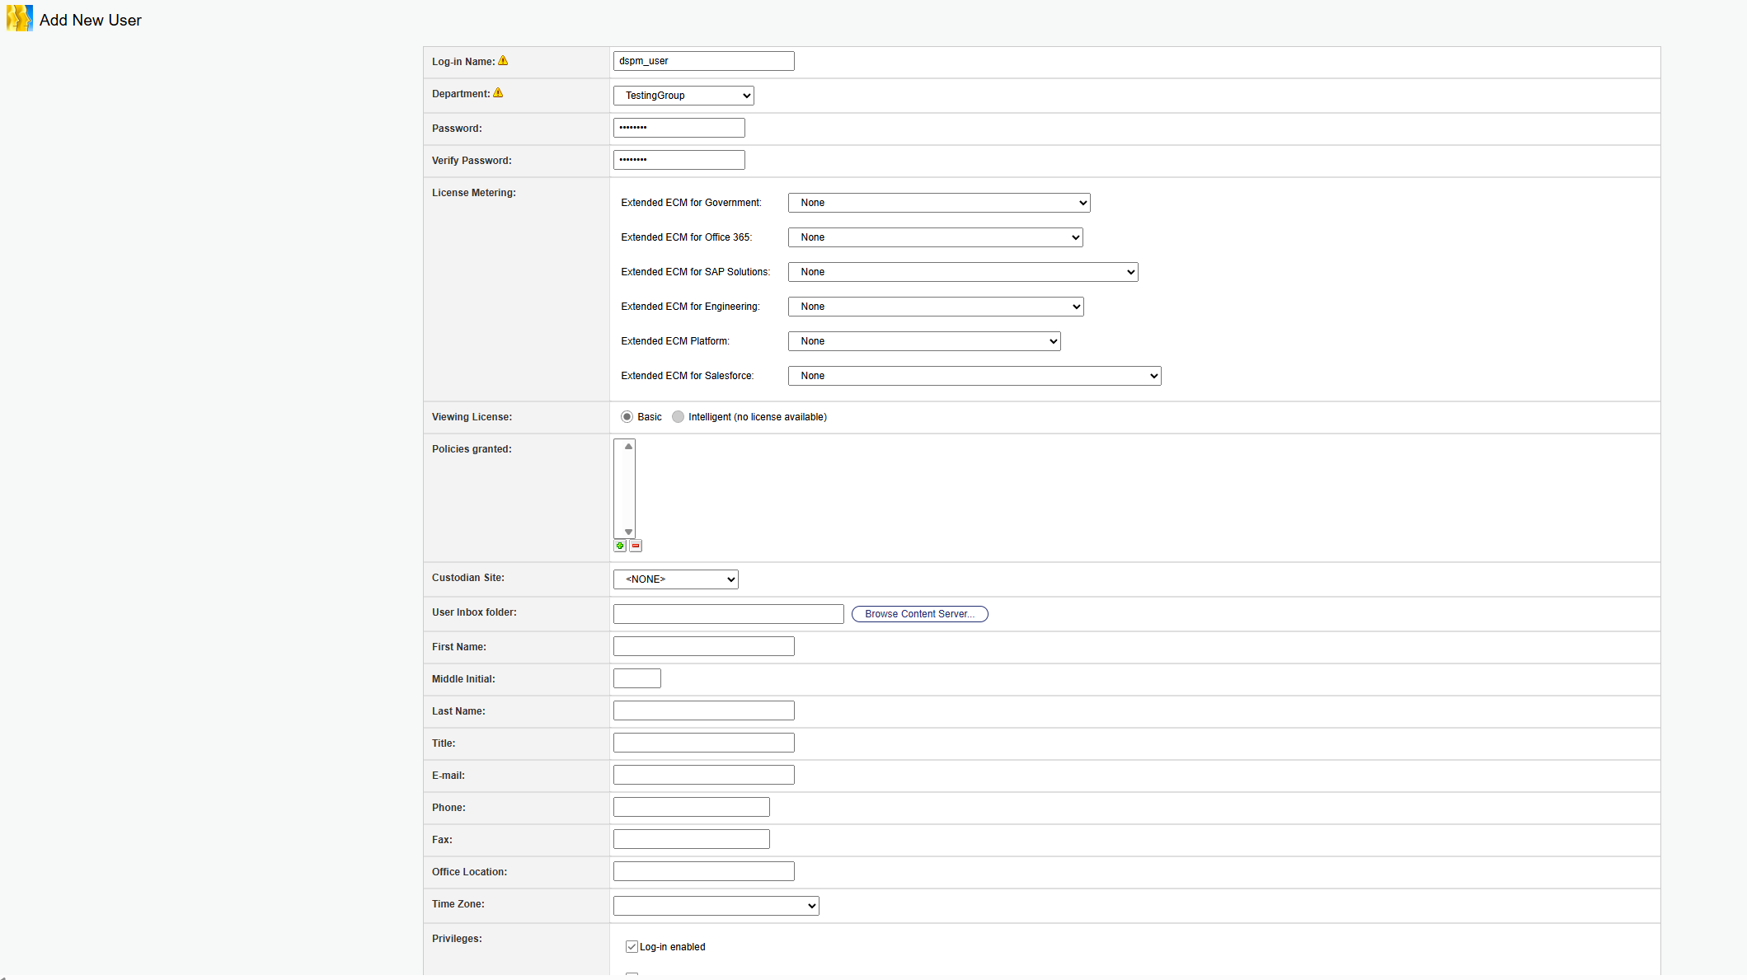
Task: Click the policies list scroll down arrow
Action: 628,532
